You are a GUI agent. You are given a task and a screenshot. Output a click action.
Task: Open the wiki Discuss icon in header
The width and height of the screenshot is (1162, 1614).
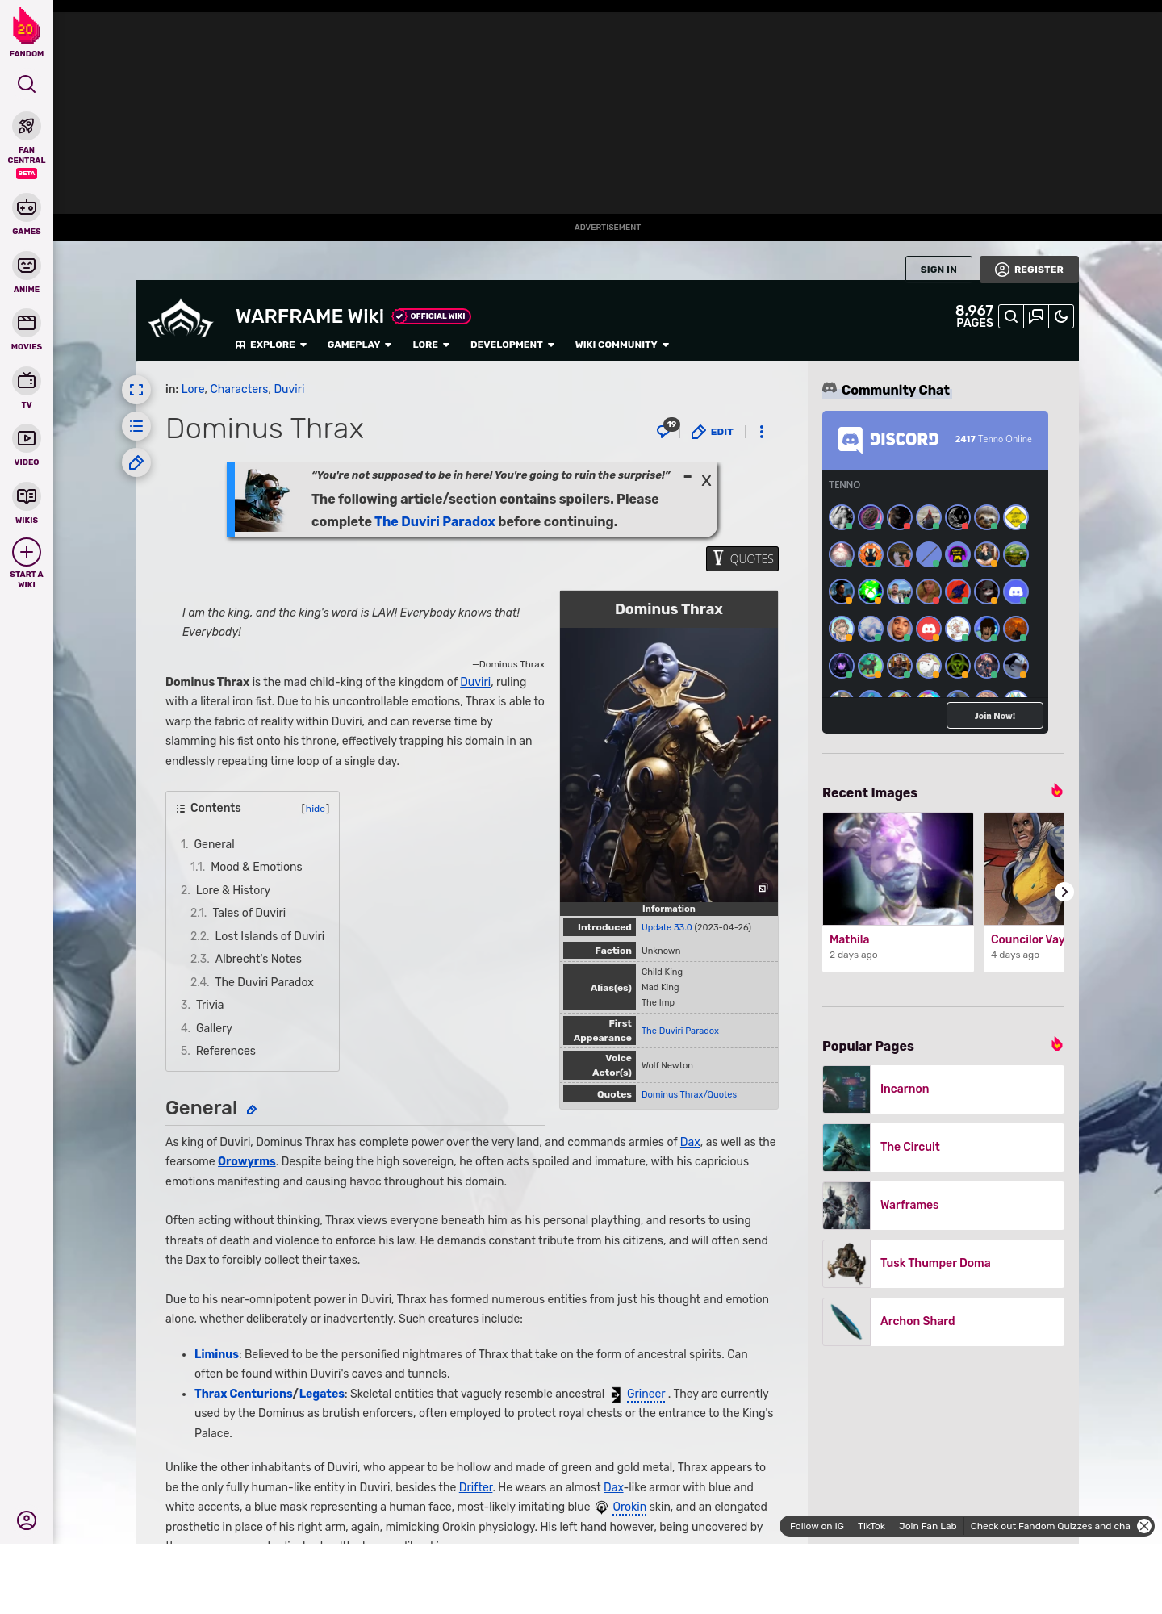pos(1036,316)
